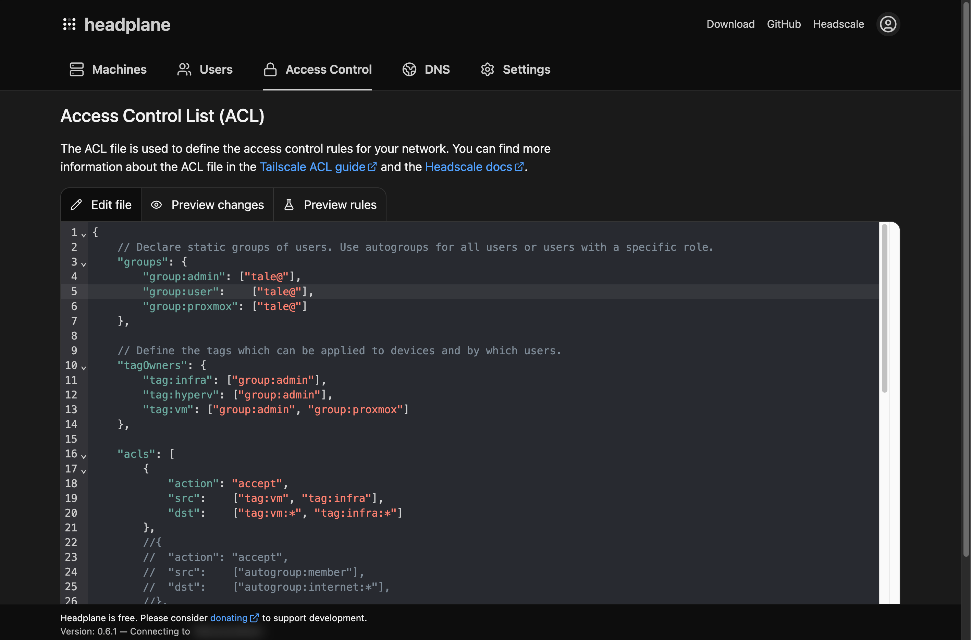This screenshot has width=971, height=640.
Task: Open the DNS tab
Action: point(426,70)
